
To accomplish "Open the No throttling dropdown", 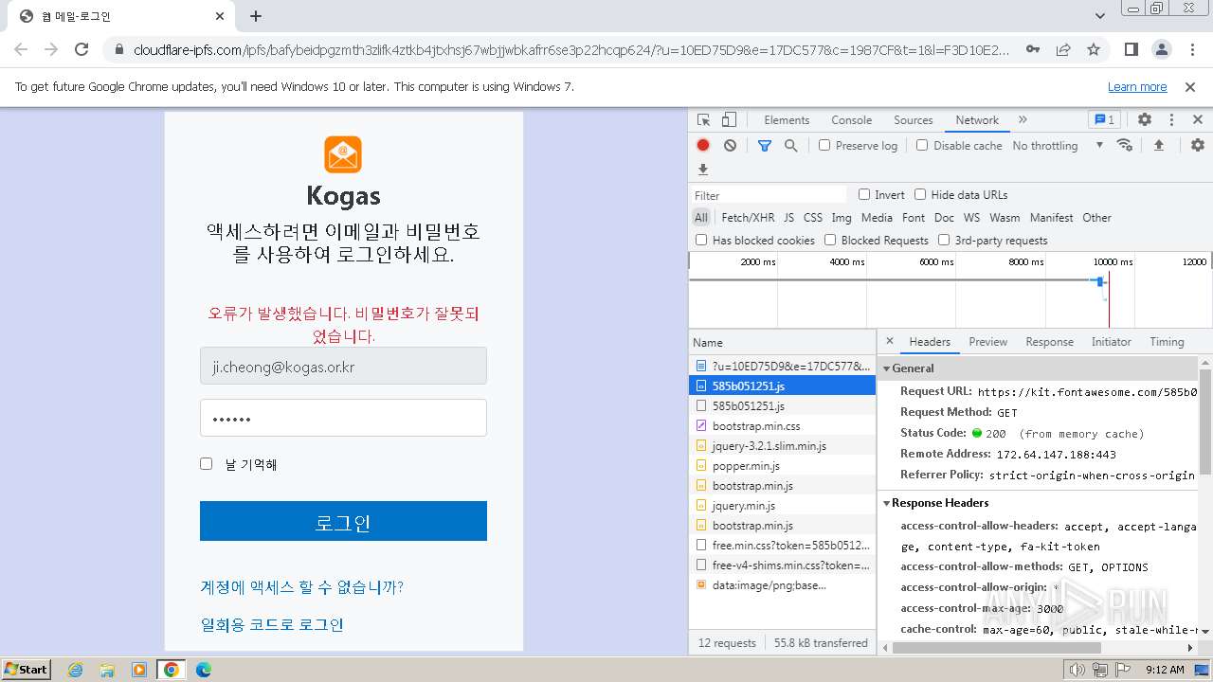I will click(1058, 145).
